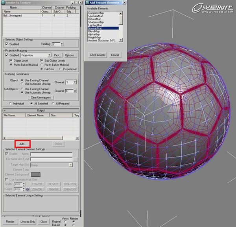The image size is (236, 227).
Task: Click the Close button at bottom
Action: click(44, 222)
